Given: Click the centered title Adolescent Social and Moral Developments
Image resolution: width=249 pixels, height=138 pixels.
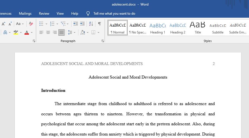Looking at the screenshot, I should 128,77.
